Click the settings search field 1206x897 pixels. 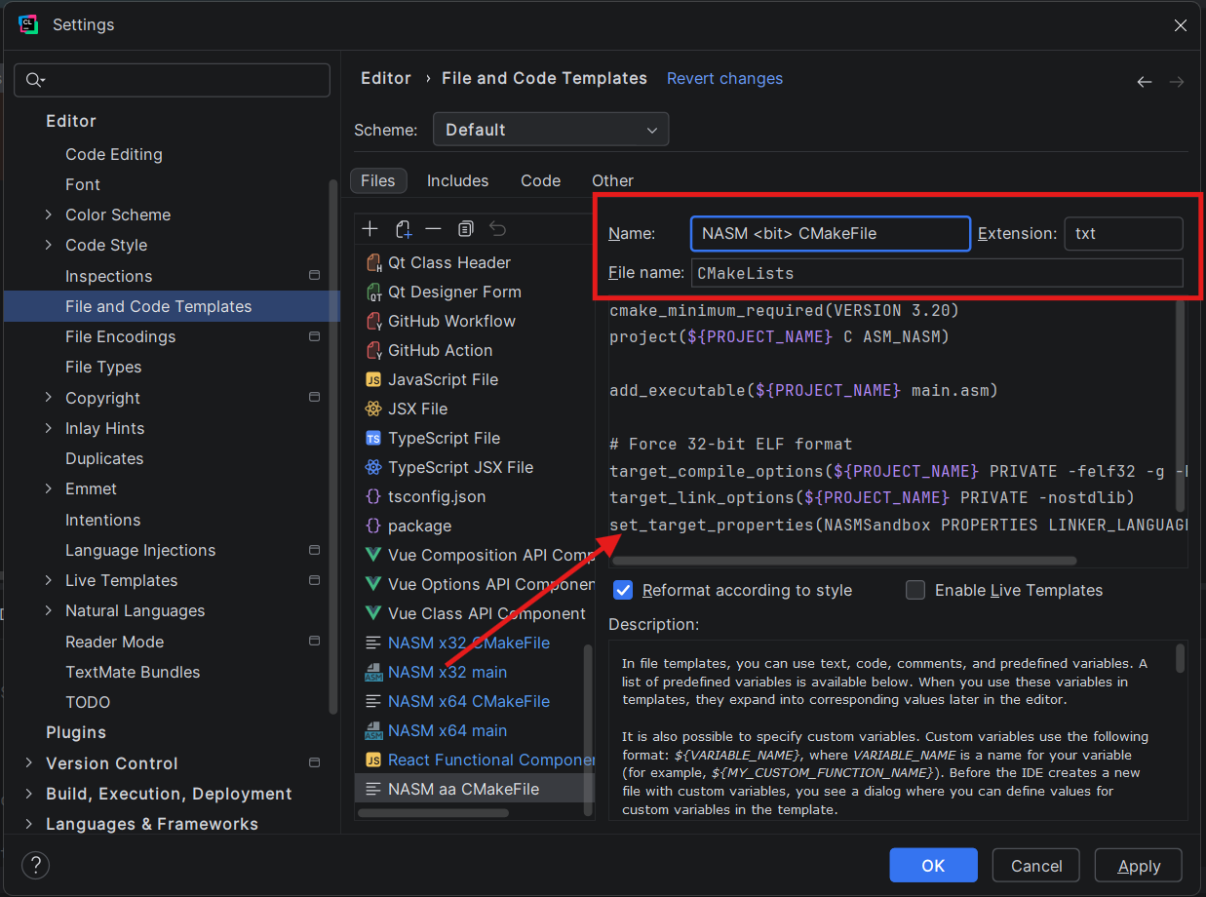point(173,80)
